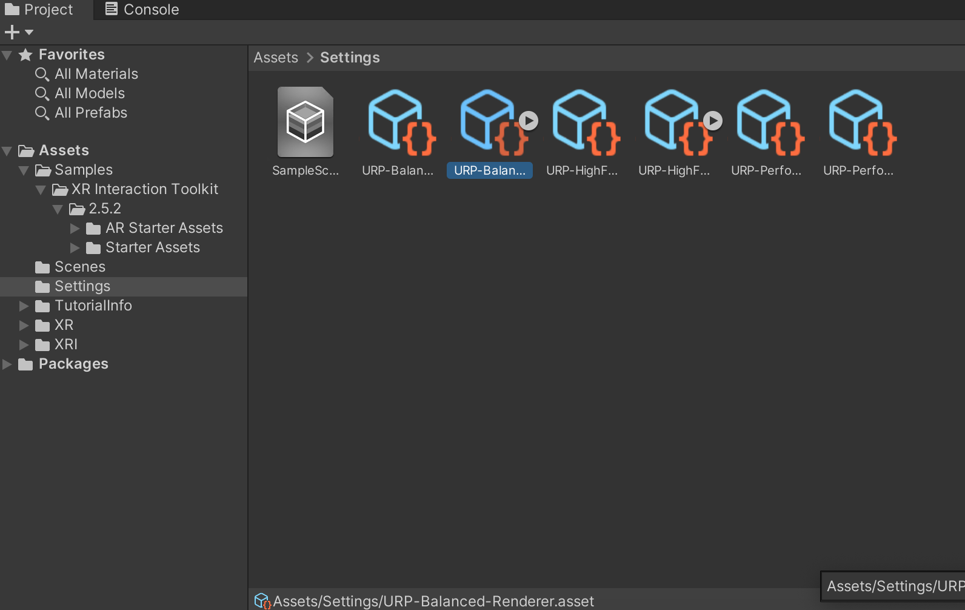Click the renderer asset icon in status bar
This screenshot has width=965, height=610.
point(262,601)
